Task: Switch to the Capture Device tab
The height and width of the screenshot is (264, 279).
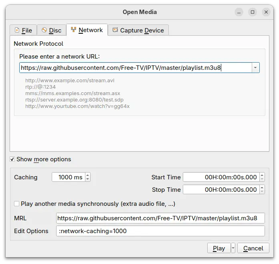Action: point(142,30)
